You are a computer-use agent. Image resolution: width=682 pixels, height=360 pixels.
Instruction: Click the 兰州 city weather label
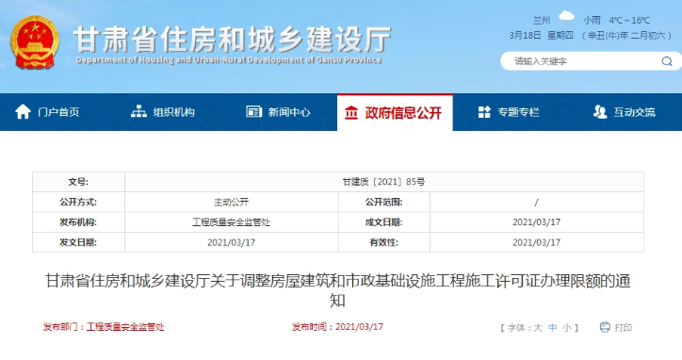pyautogui.click(x=542, y=20)
